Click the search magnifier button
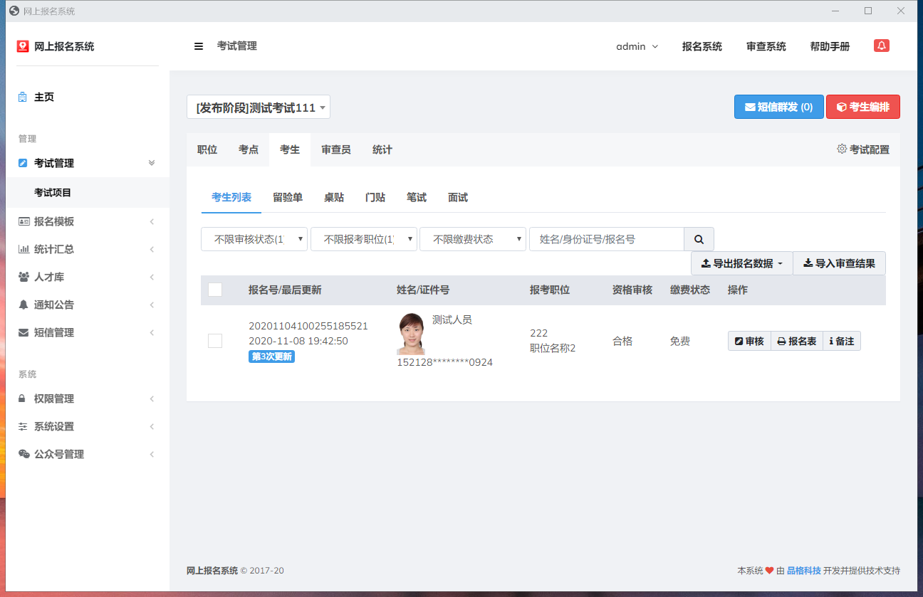Viewport: 923px width, 597px height. tap(699, 240)
